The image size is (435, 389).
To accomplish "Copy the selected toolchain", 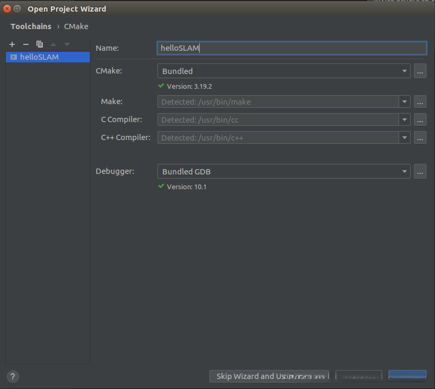I will click(x=40, y=44).
